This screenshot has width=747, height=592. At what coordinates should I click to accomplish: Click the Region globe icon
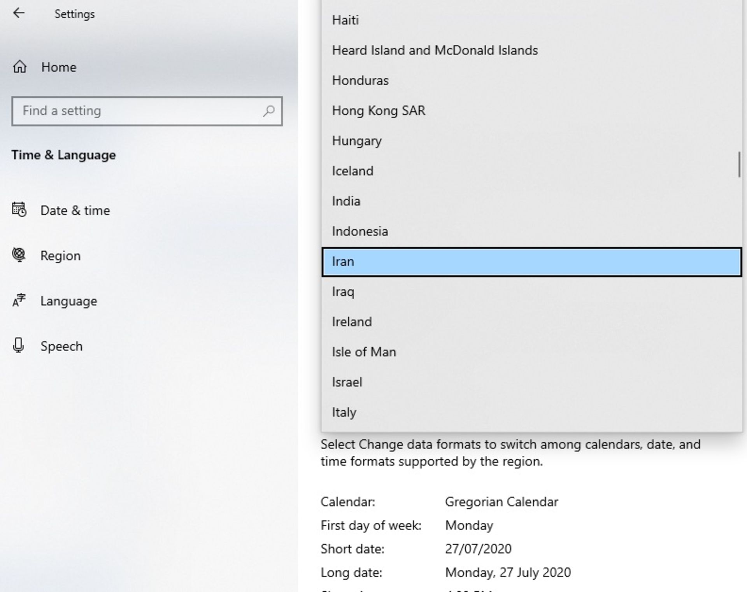tap(19, 255)
